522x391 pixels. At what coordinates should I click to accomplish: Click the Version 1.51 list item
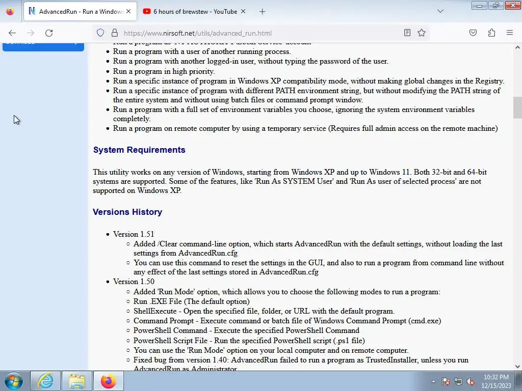tap(134, 234)
